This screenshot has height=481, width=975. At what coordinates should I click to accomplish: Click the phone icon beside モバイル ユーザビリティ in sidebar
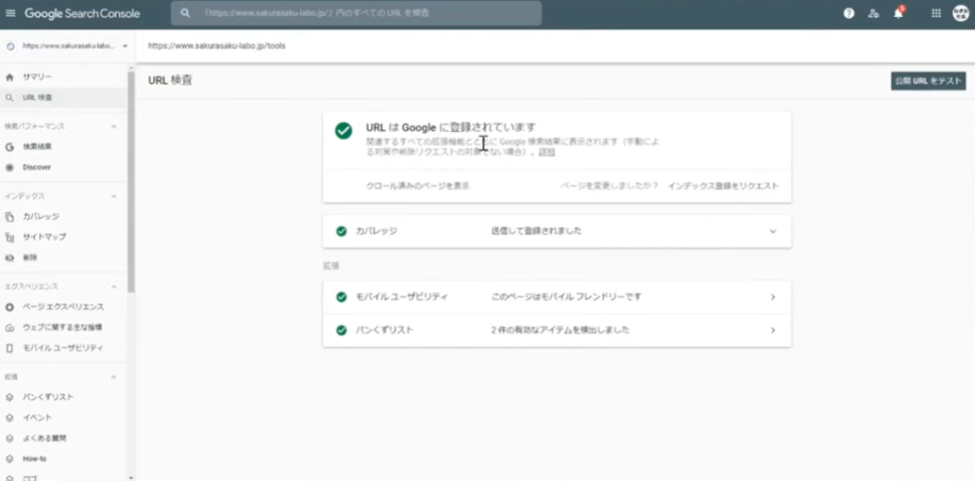tap(10, 348)
